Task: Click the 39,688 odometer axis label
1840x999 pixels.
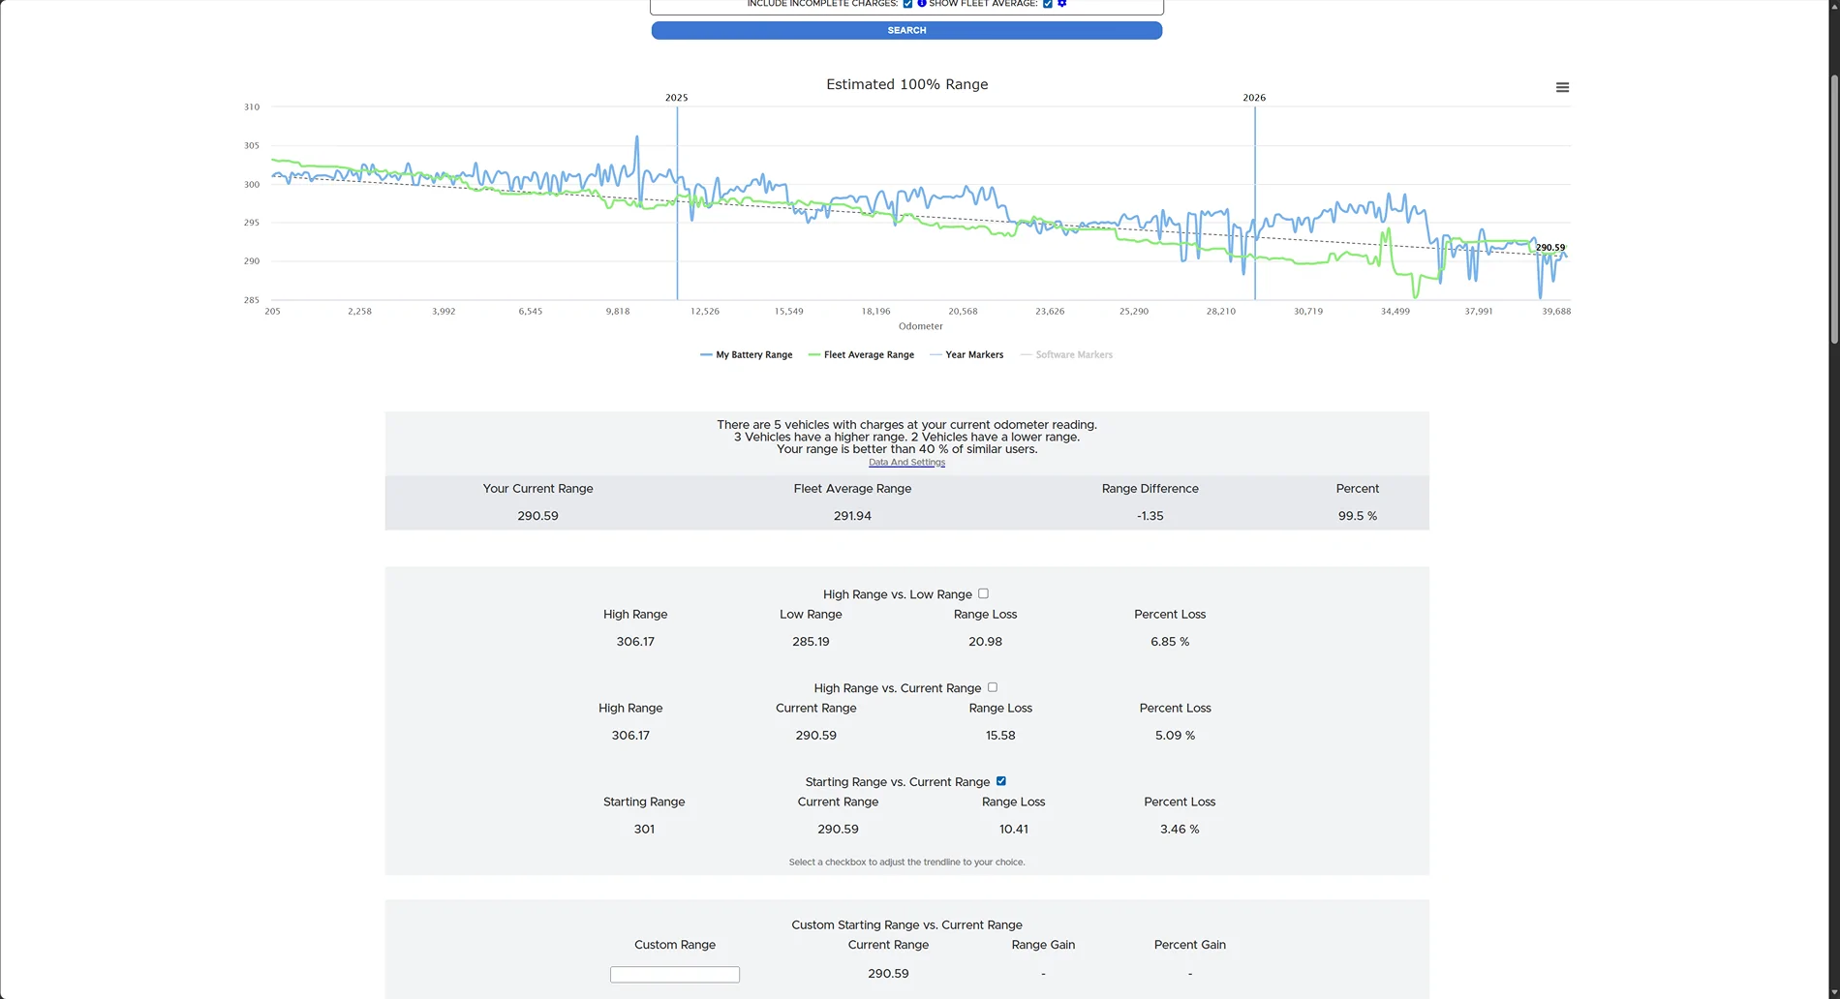Action: click(1556, 312)
